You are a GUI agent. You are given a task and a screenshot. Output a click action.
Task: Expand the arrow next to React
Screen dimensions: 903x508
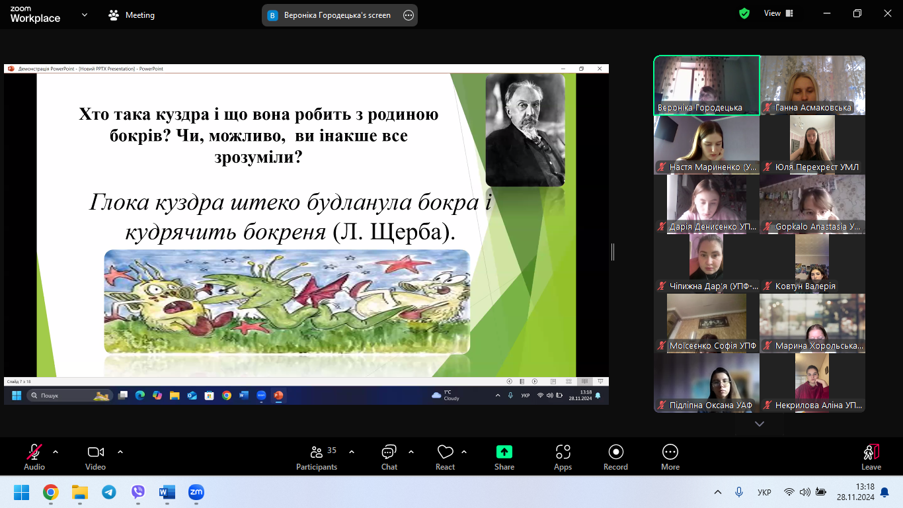[464, 452]
